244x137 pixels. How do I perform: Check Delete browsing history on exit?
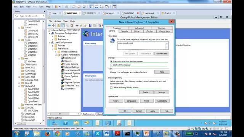(111, 88)
